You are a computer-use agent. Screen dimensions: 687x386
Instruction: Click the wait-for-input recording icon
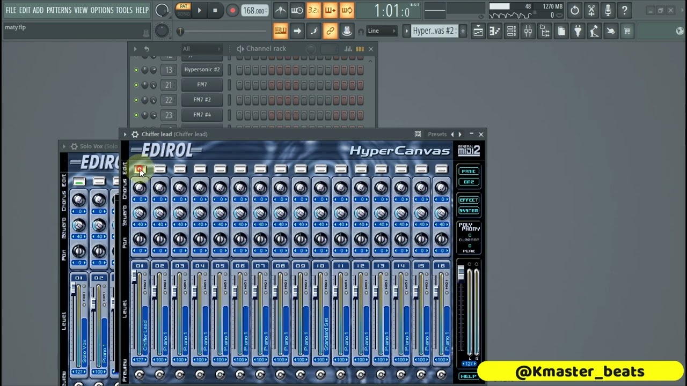click(x=297, y=10)
